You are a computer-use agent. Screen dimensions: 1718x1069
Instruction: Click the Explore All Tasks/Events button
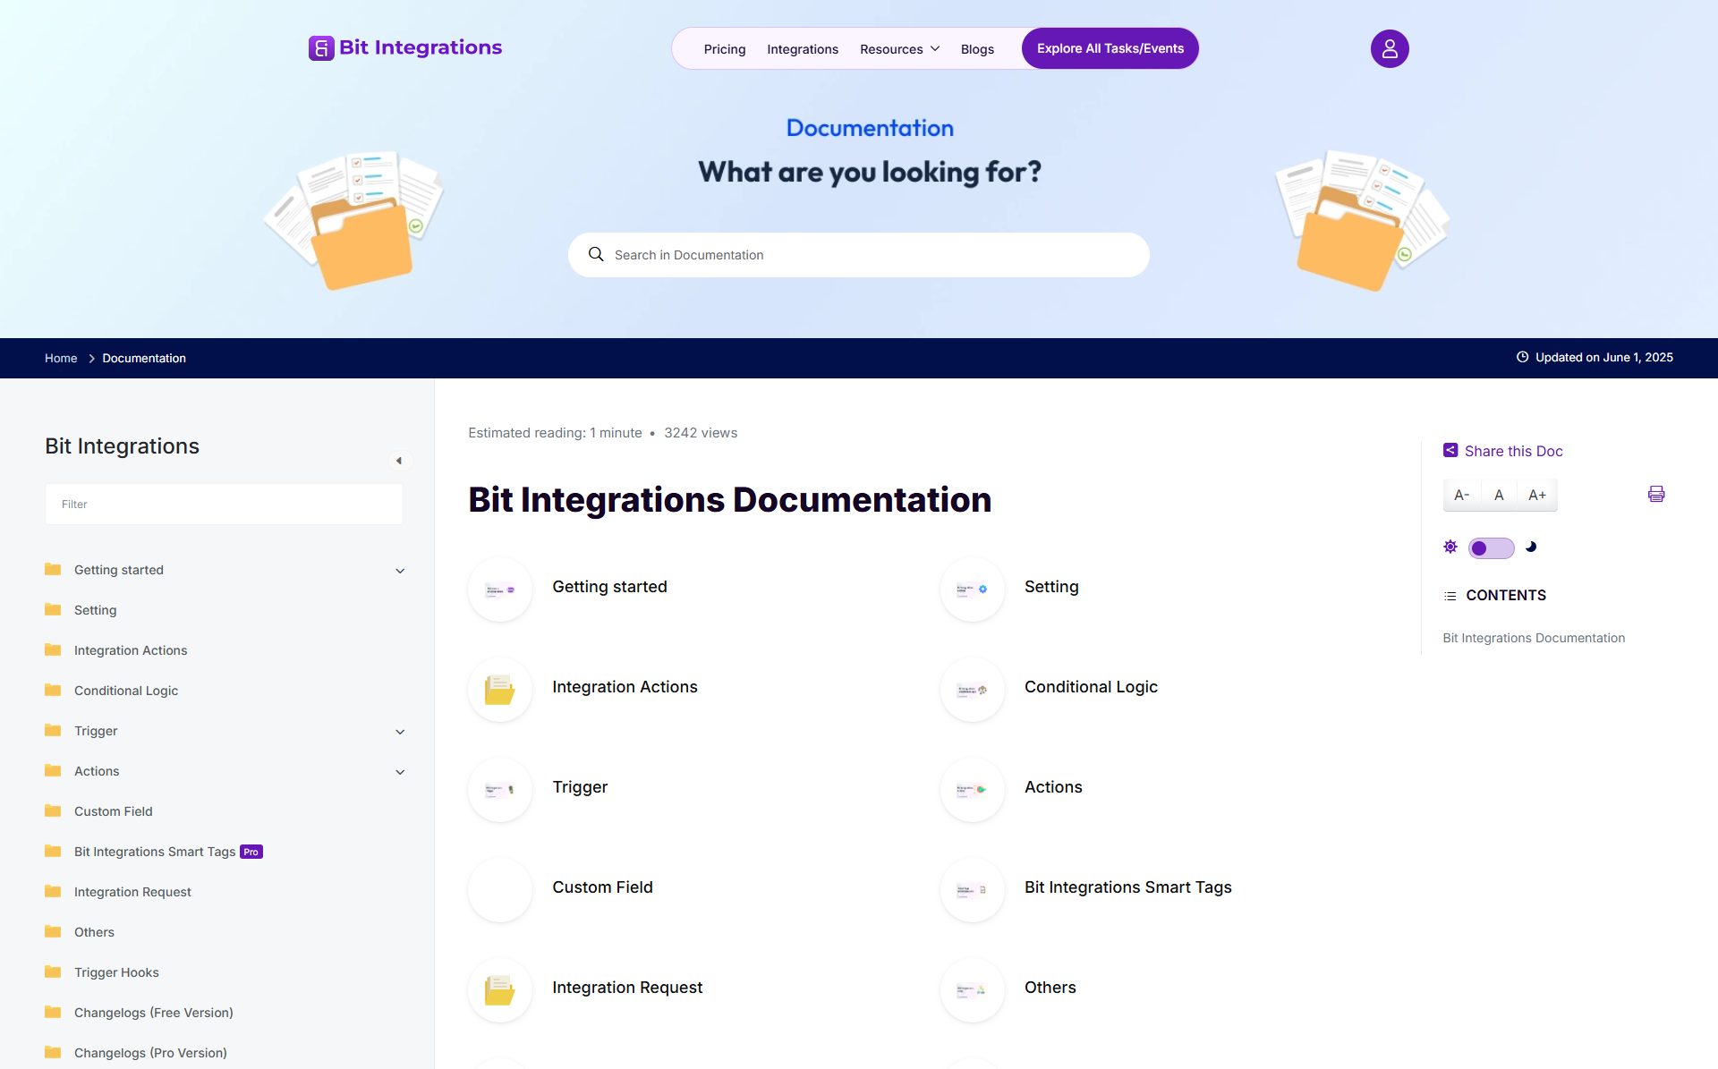click(x=1110, y=48)
